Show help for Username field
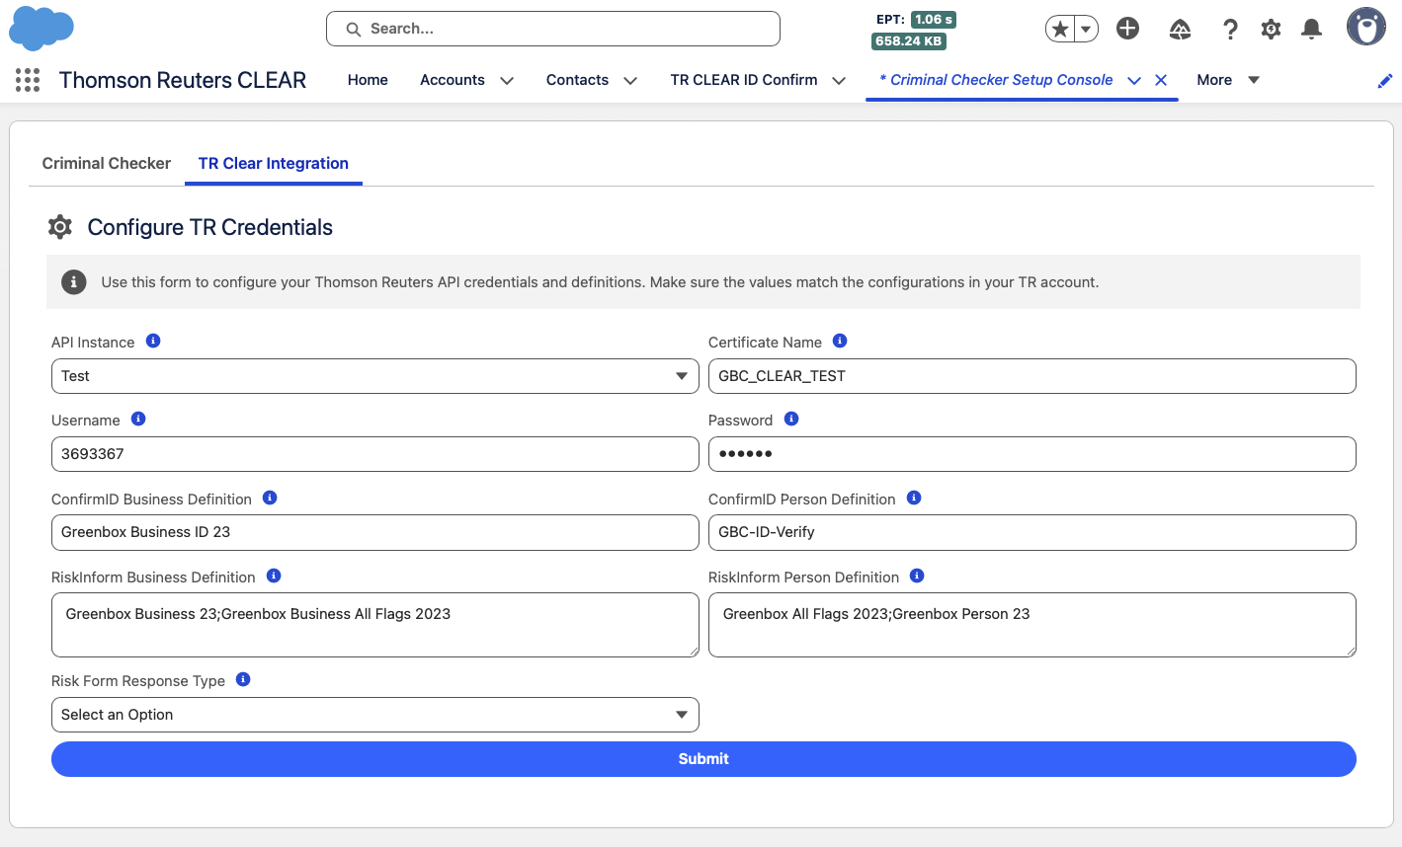This screenshot has width=1402, height=847. click(x=138, y=419)
